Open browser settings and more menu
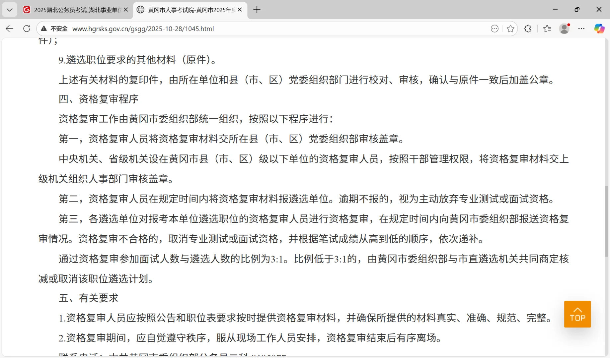 581,29
